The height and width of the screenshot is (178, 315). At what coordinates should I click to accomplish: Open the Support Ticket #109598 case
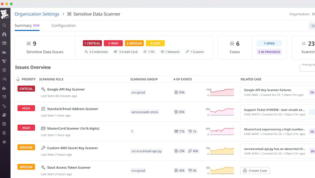274,110
